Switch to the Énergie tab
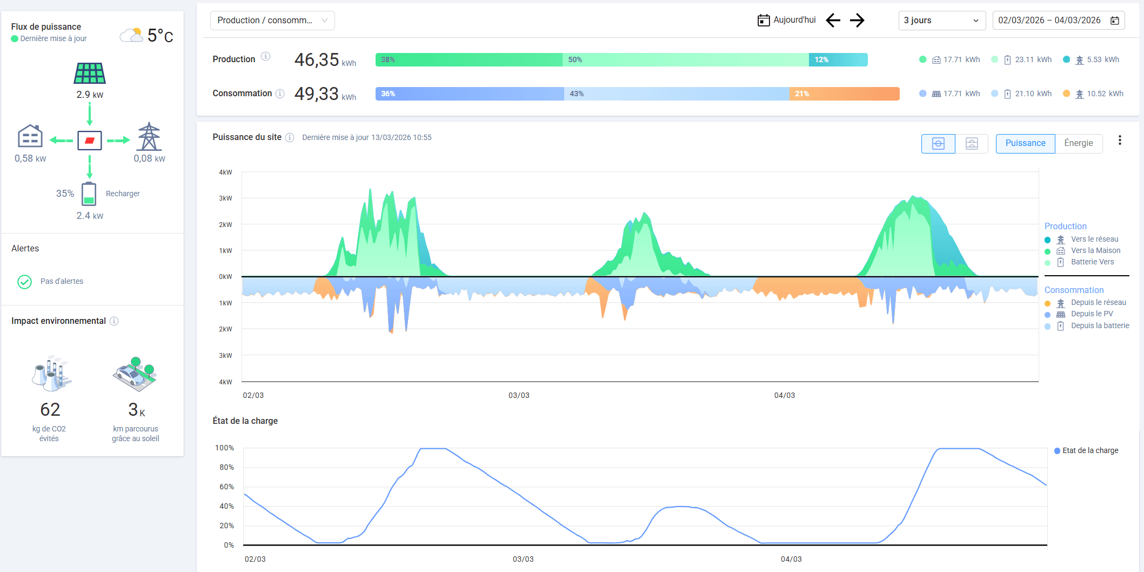Screen dimensions: 1144x572 [x=1078, y=143]
